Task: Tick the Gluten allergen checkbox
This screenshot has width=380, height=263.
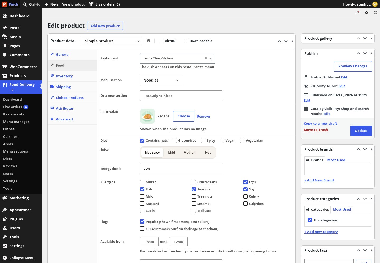Action: click(142, 182)
